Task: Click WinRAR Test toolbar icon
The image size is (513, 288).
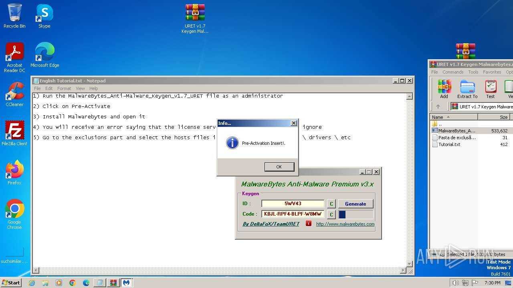Action: click(x=491, y=89)
